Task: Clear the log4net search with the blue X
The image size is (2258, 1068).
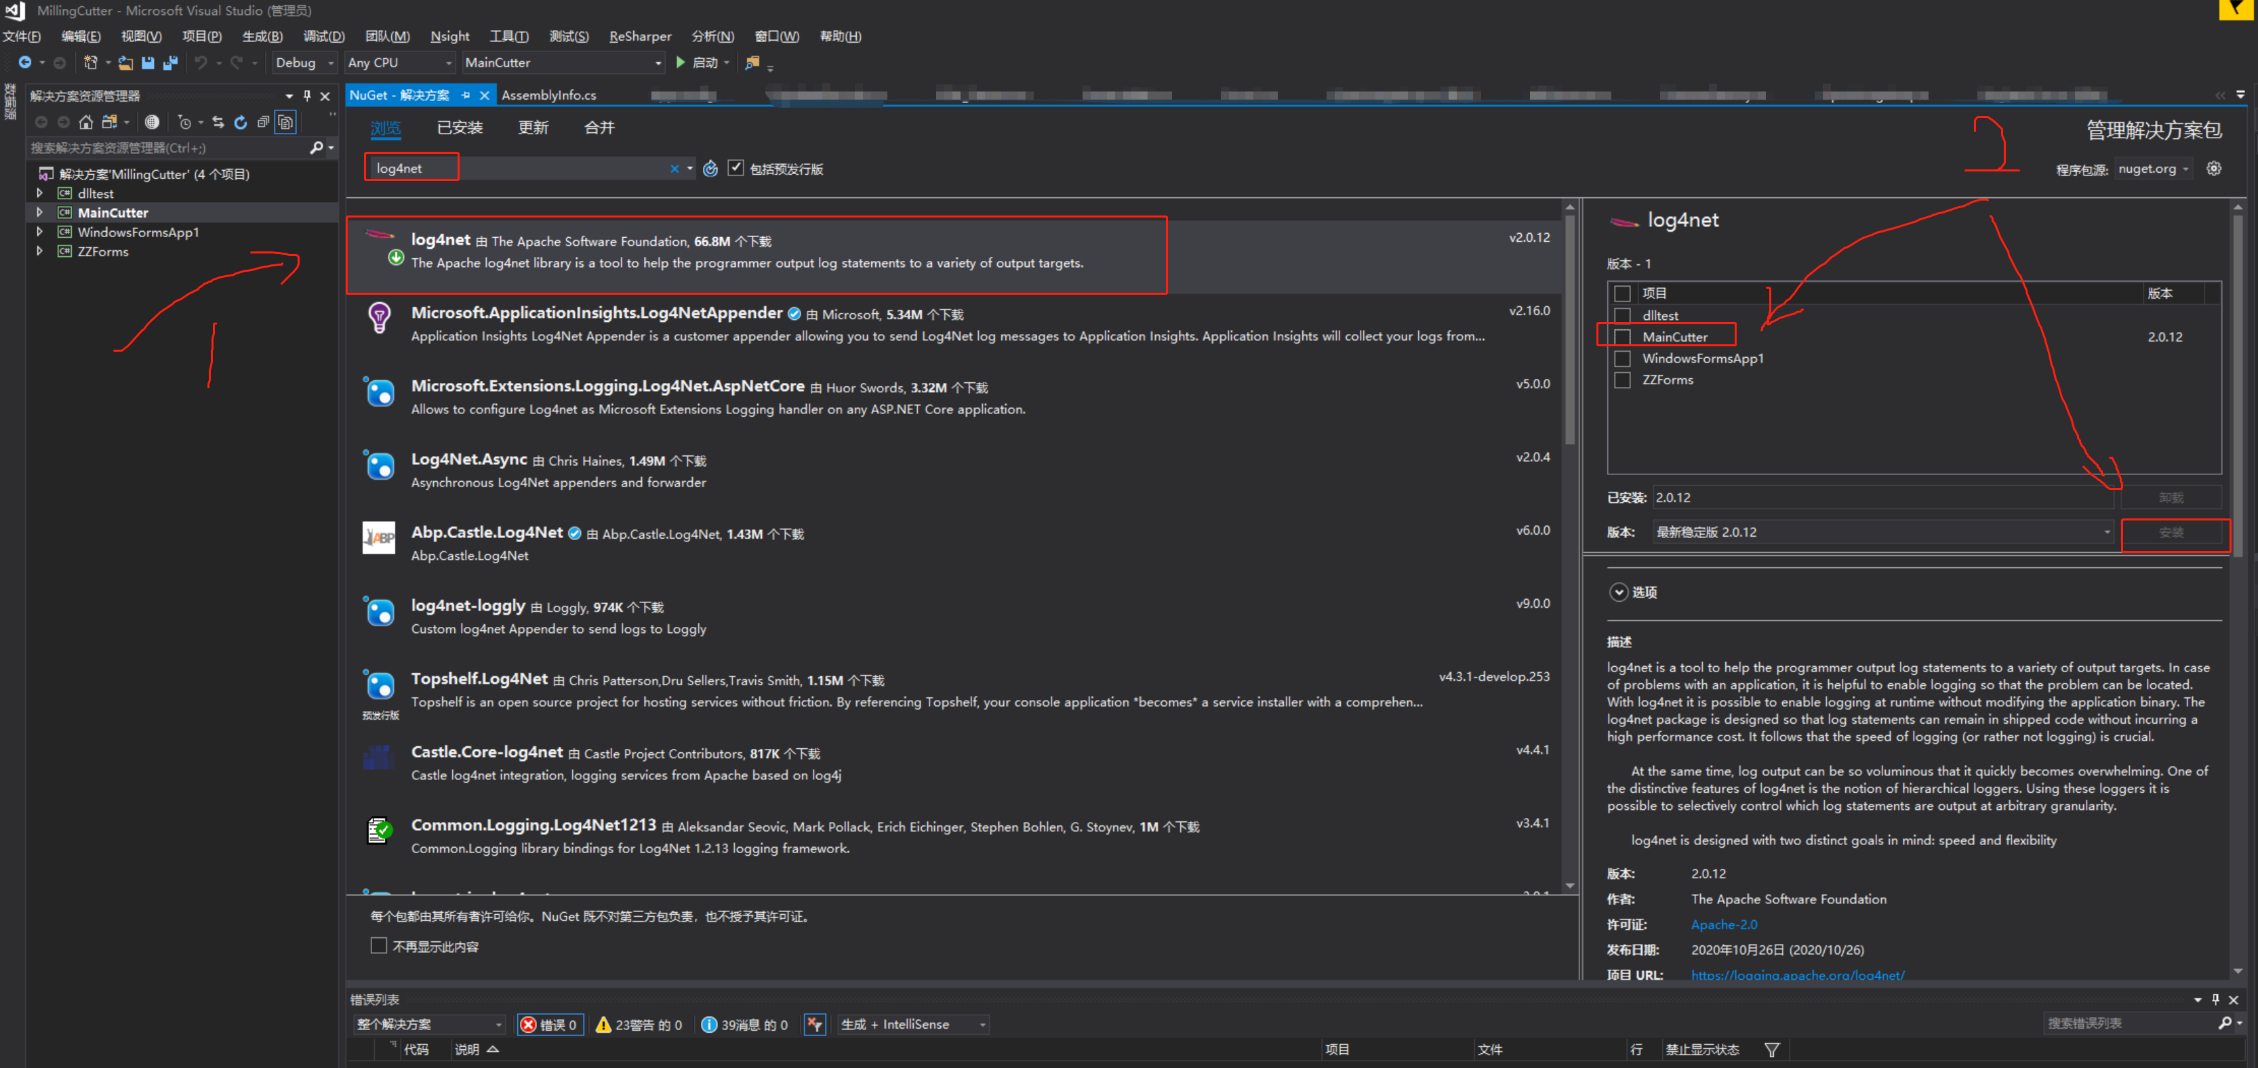Action: point(675,168)
